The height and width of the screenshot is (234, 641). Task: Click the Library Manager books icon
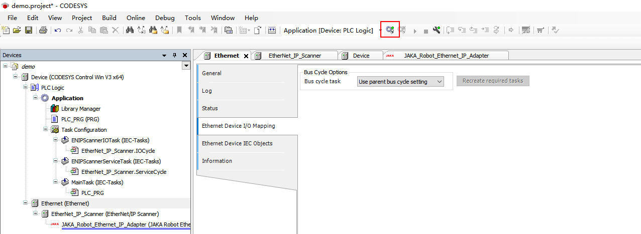[x=55, y=109]
